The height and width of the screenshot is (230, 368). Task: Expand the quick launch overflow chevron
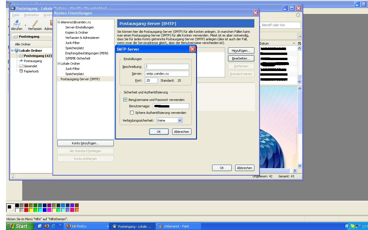tap(60, 225)
